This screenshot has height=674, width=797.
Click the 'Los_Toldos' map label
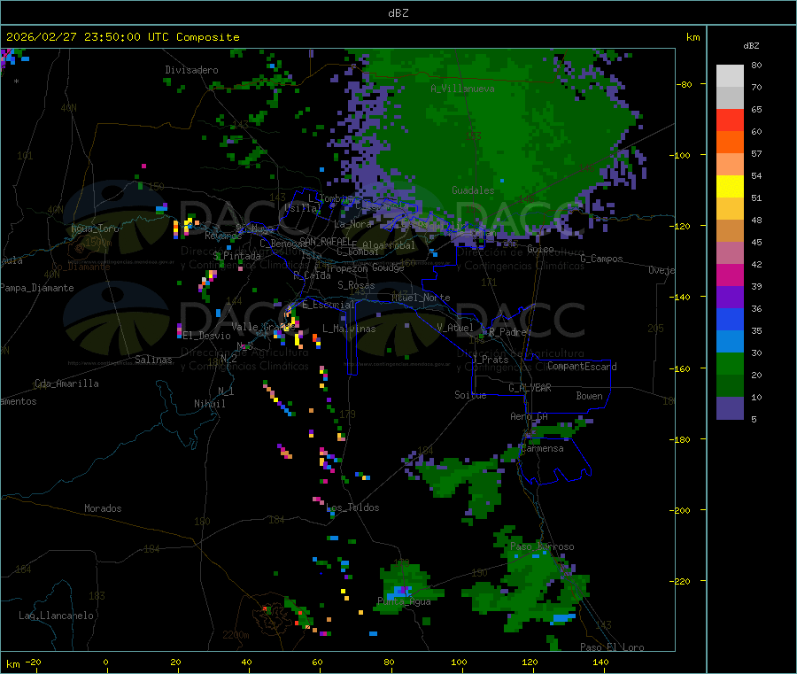point(352,507)
